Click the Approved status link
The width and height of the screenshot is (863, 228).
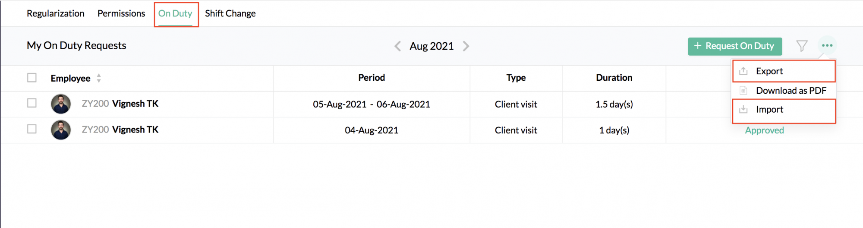point(764,130)
